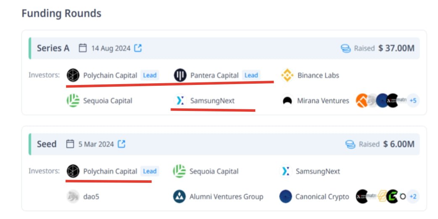
Task: Click the Binance Labs logo
Action: tap(287, 75)
